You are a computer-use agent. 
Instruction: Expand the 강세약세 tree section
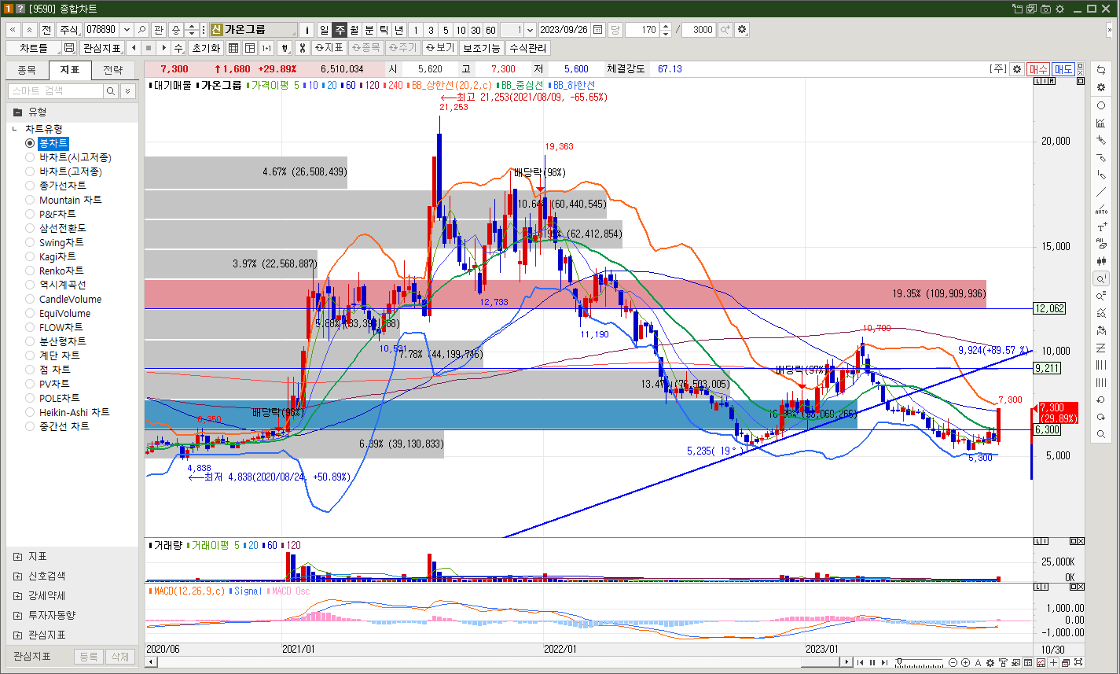click(x=18, y=595)
